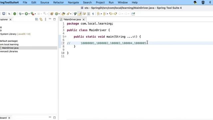Open the External Tools dropdown arrow
The image size is (213, 120).
pyautogui.click(x=35, y=14)
